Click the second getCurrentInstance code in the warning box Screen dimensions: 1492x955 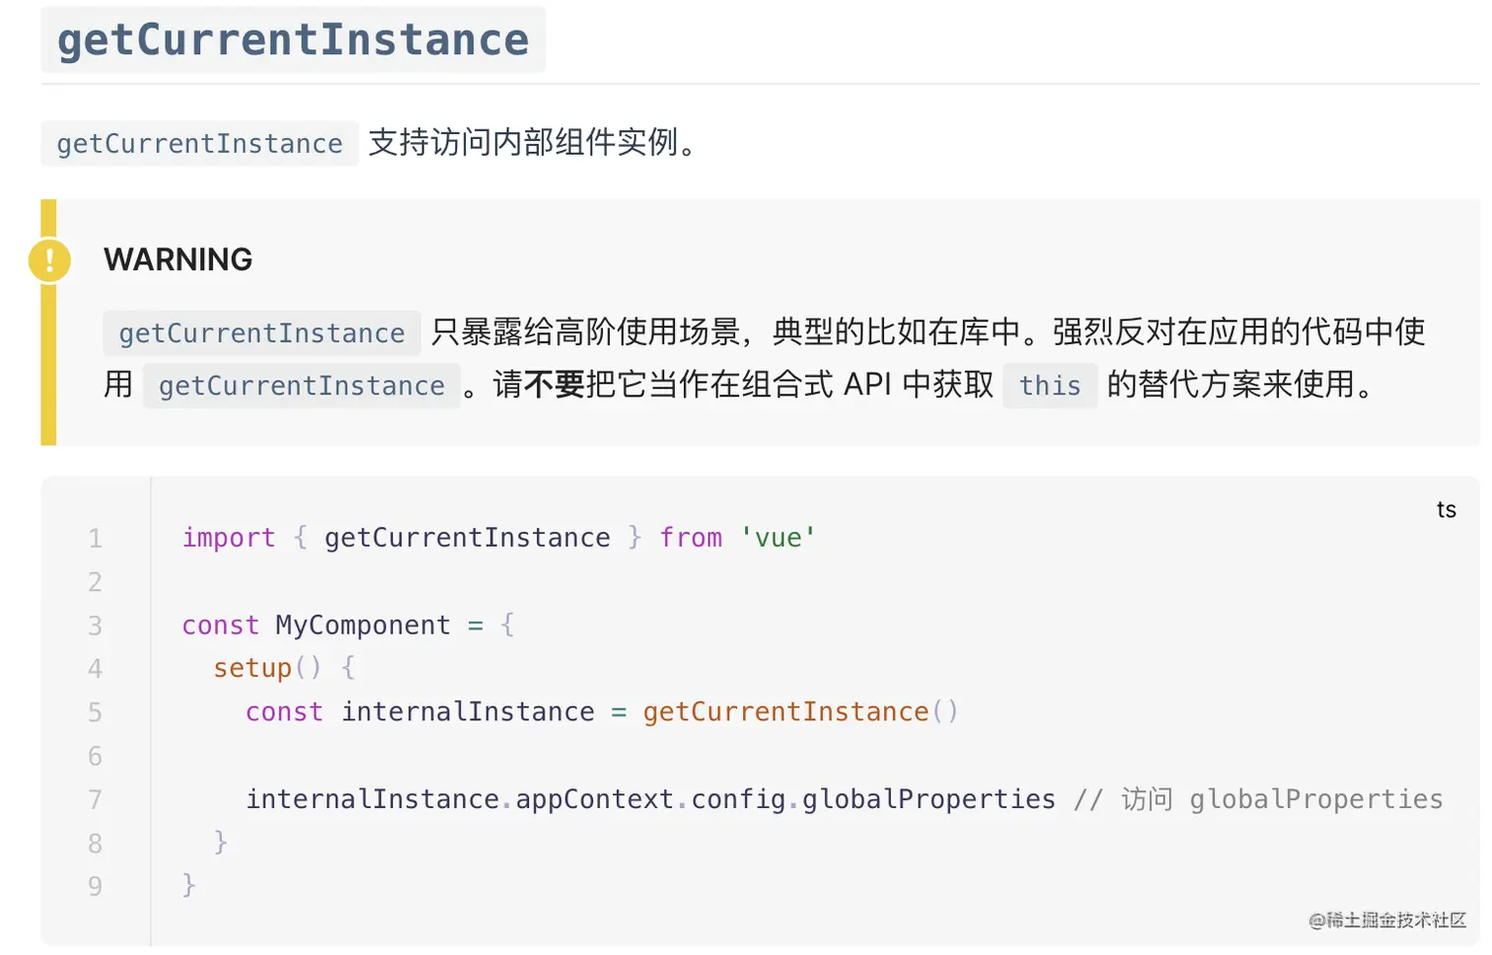coord(301,386)
